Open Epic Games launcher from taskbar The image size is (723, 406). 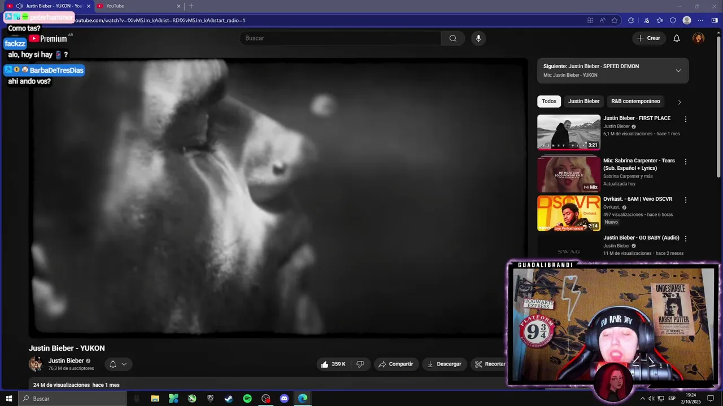point(210,399)
